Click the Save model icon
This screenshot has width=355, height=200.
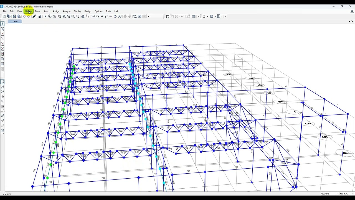tap(14, 16)
